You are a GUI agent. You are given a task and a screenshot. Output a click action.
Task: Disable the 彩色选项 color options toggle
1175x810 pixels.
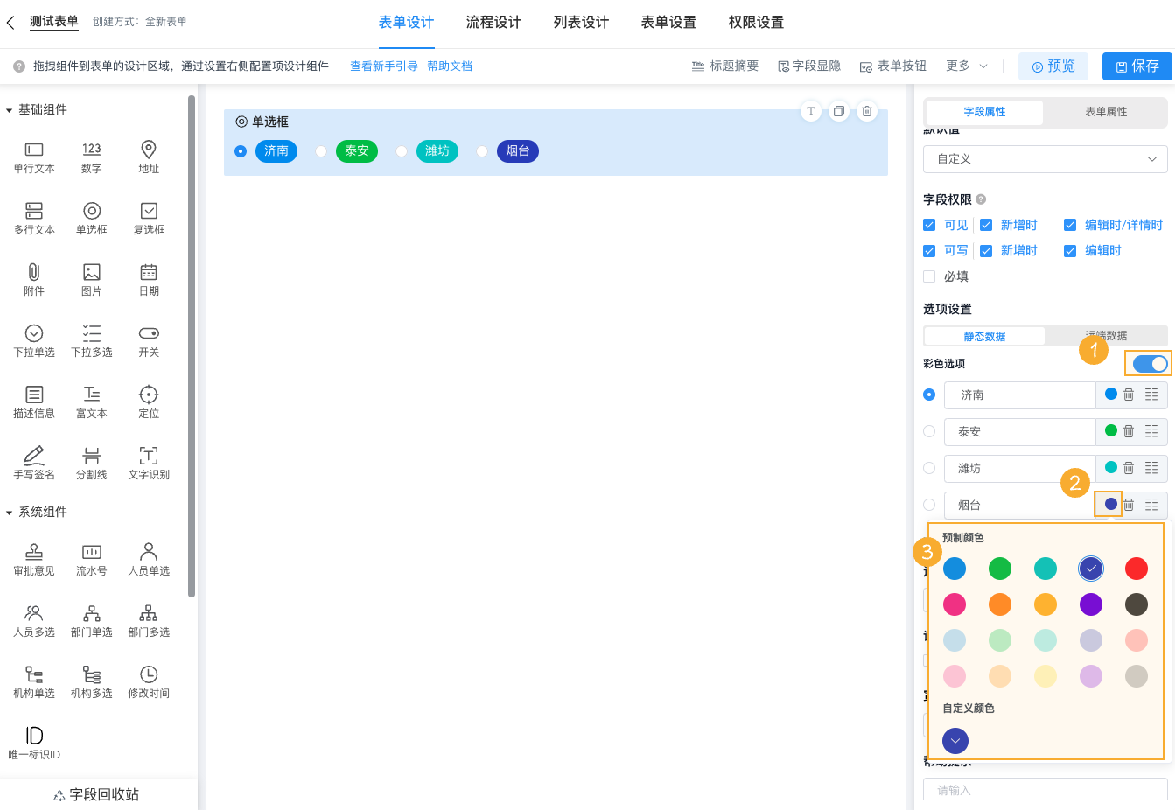[x=1148, y=363]
